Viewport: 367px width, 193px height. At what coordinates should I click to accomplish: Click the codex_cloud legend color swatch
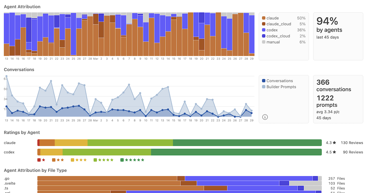coord(264,36)
